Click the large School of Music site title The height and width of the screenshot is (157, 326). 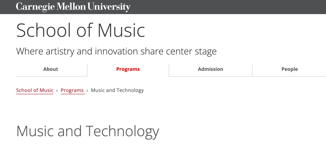[x=81, y=30]
